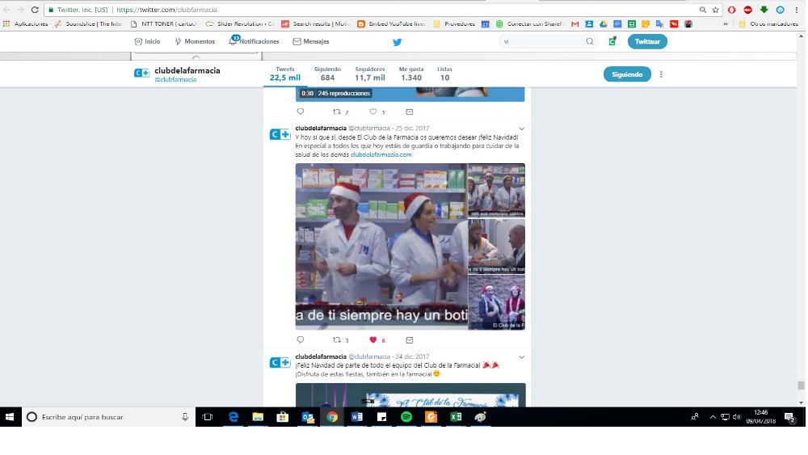This screenshot has height=455, width=808.
Task: Select the Listas 10 tab
Action: pos(444,74)
